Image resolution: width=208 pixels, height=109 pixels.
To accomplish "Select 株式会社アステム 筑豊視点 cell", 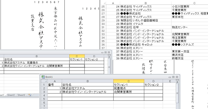I will click(x=37, y=63).
